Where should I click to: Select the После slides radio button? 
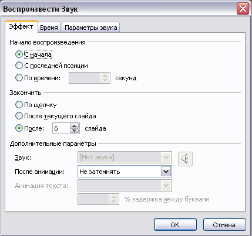tap(19, 128)
